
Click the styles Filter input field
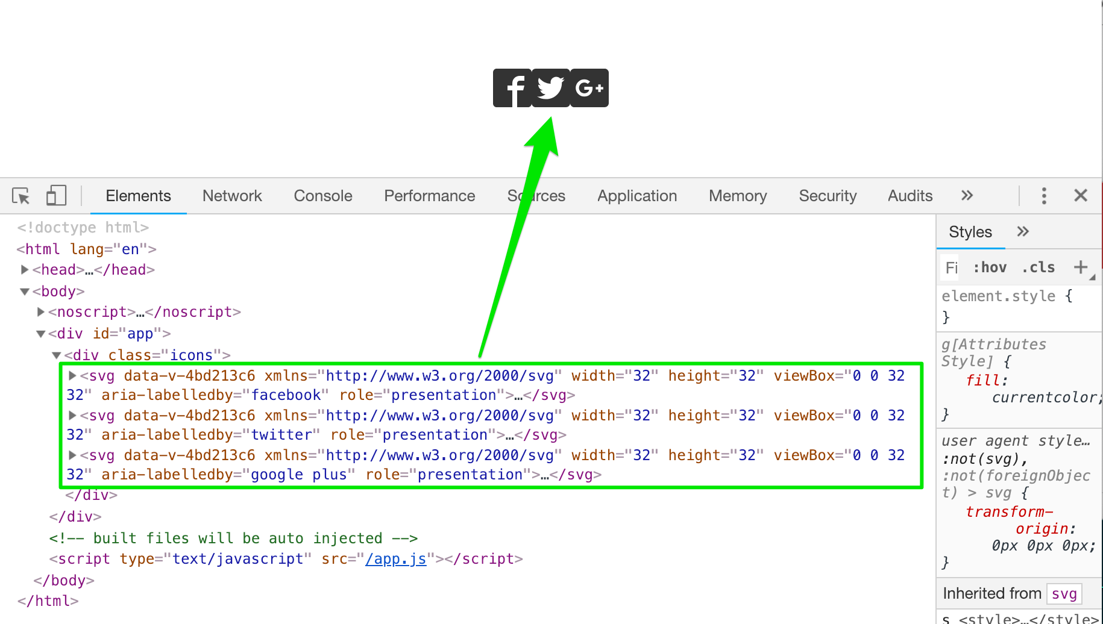(x=952, y=267)
